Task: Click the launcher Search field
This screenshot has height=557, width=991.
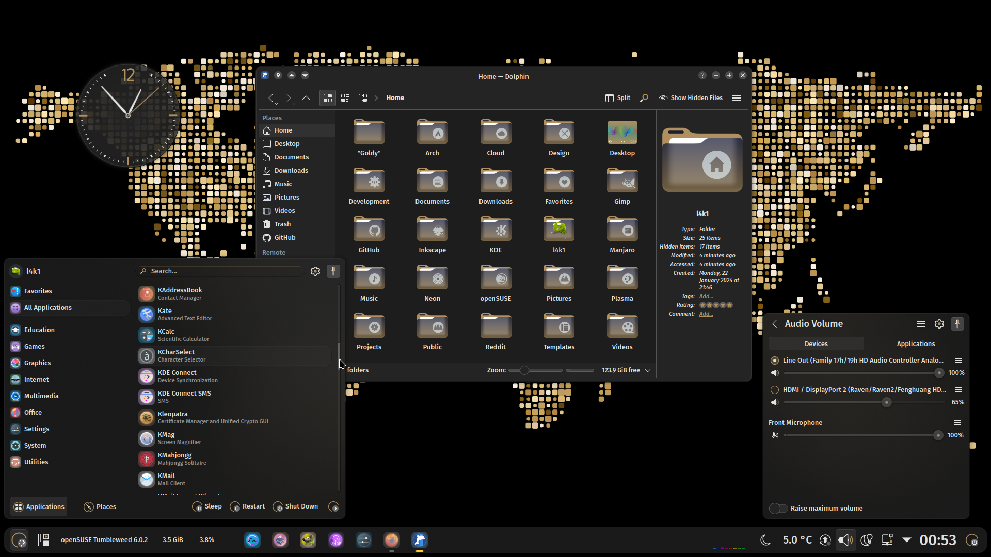Action: coord(220,271)
